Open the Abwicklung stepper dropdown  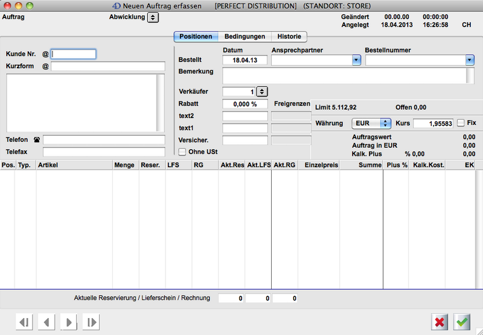pyautogui.click(x=153, y=18)
